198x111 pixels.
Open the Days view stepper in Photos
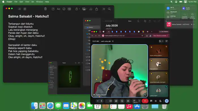138,21
